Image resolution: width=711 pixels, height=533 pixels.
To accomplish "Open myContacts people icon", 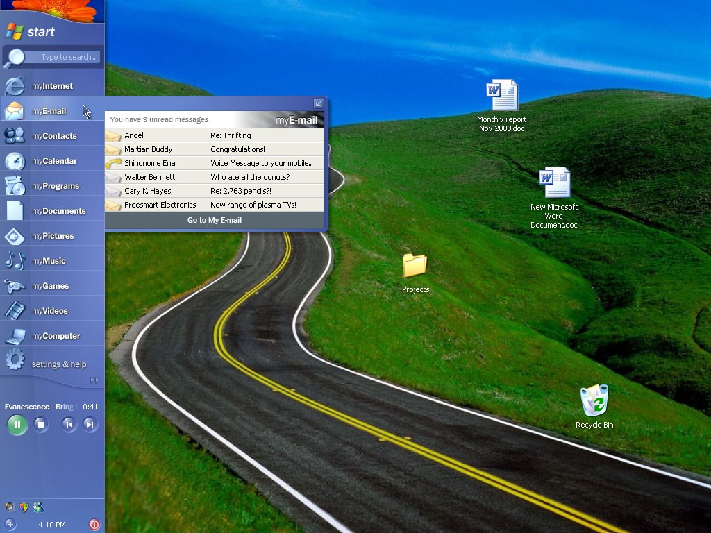I will click(15, 135).
